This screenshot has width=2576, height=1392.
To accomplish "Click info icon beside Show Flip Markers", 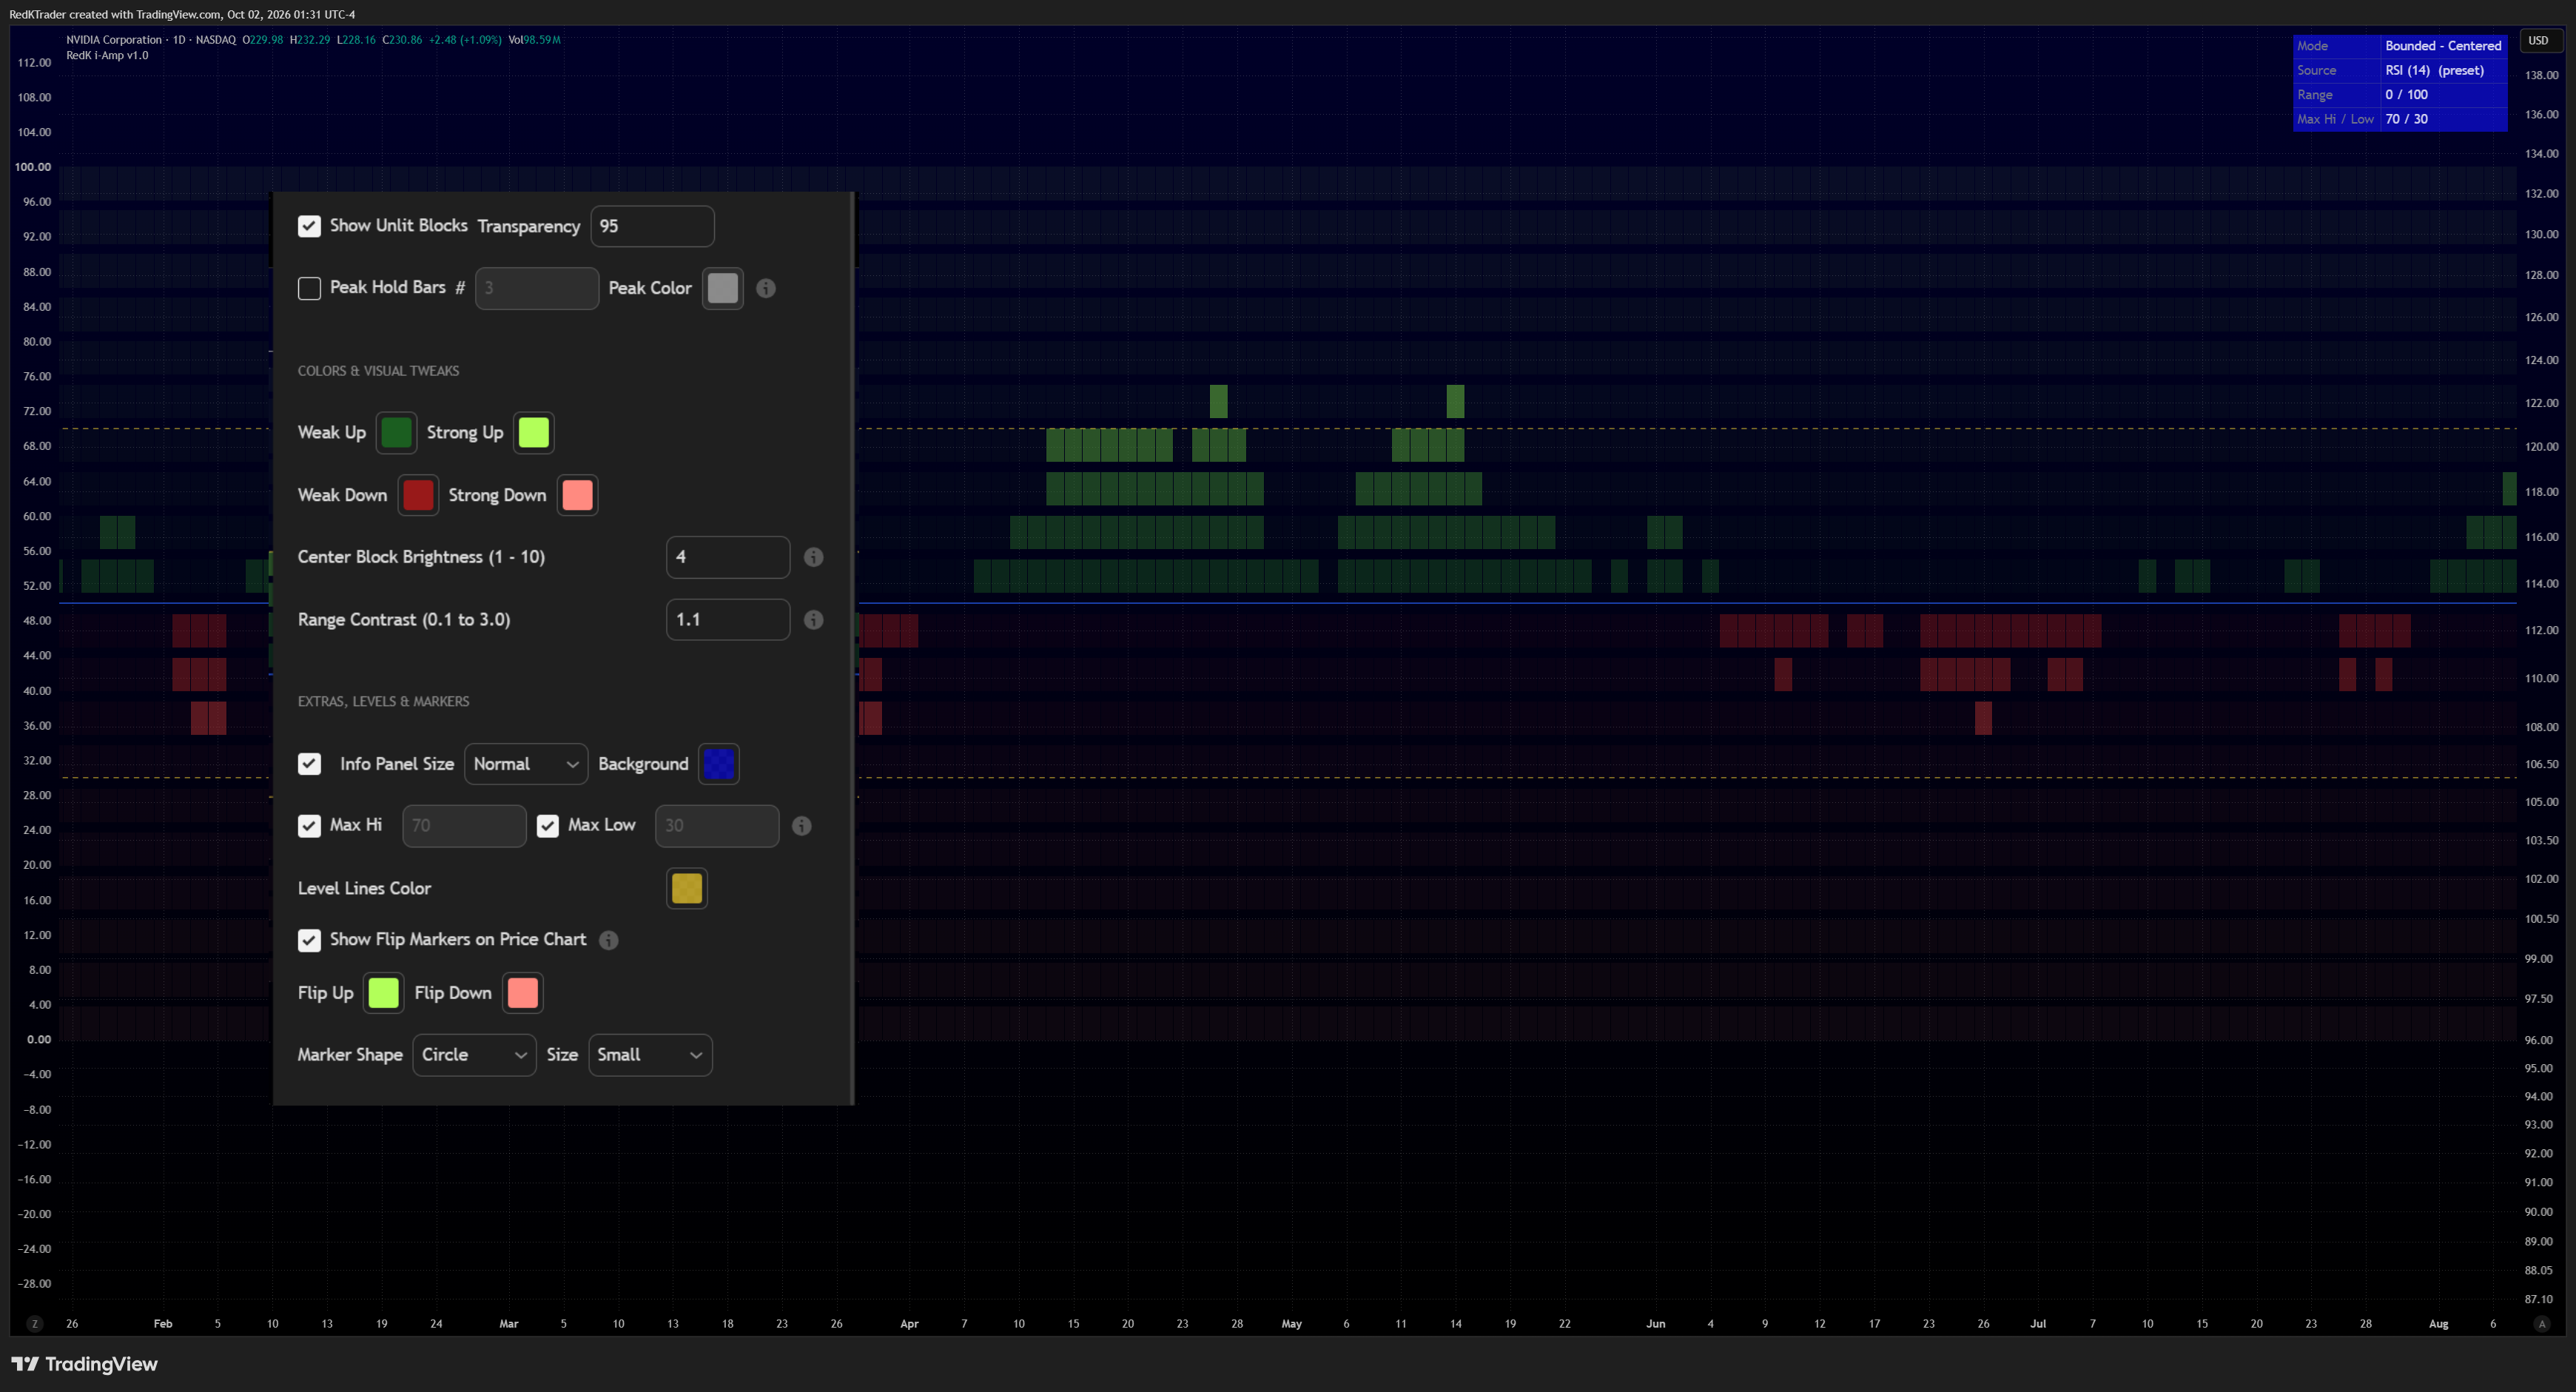I will coord(608,940).
